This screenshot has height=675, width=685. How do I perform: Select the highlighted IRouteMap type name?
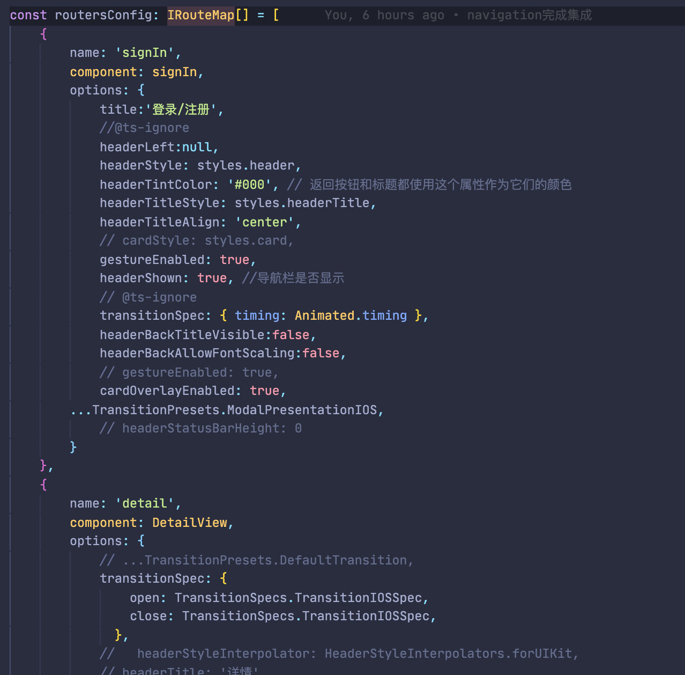[200, 15]
